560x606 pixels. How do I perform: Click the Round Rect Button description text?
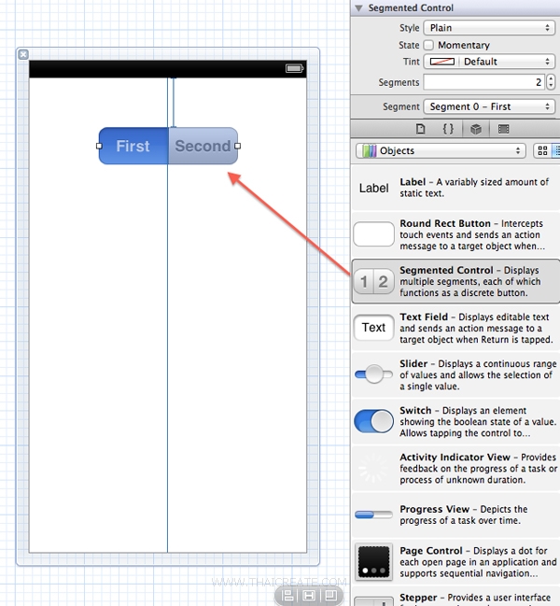472,234
